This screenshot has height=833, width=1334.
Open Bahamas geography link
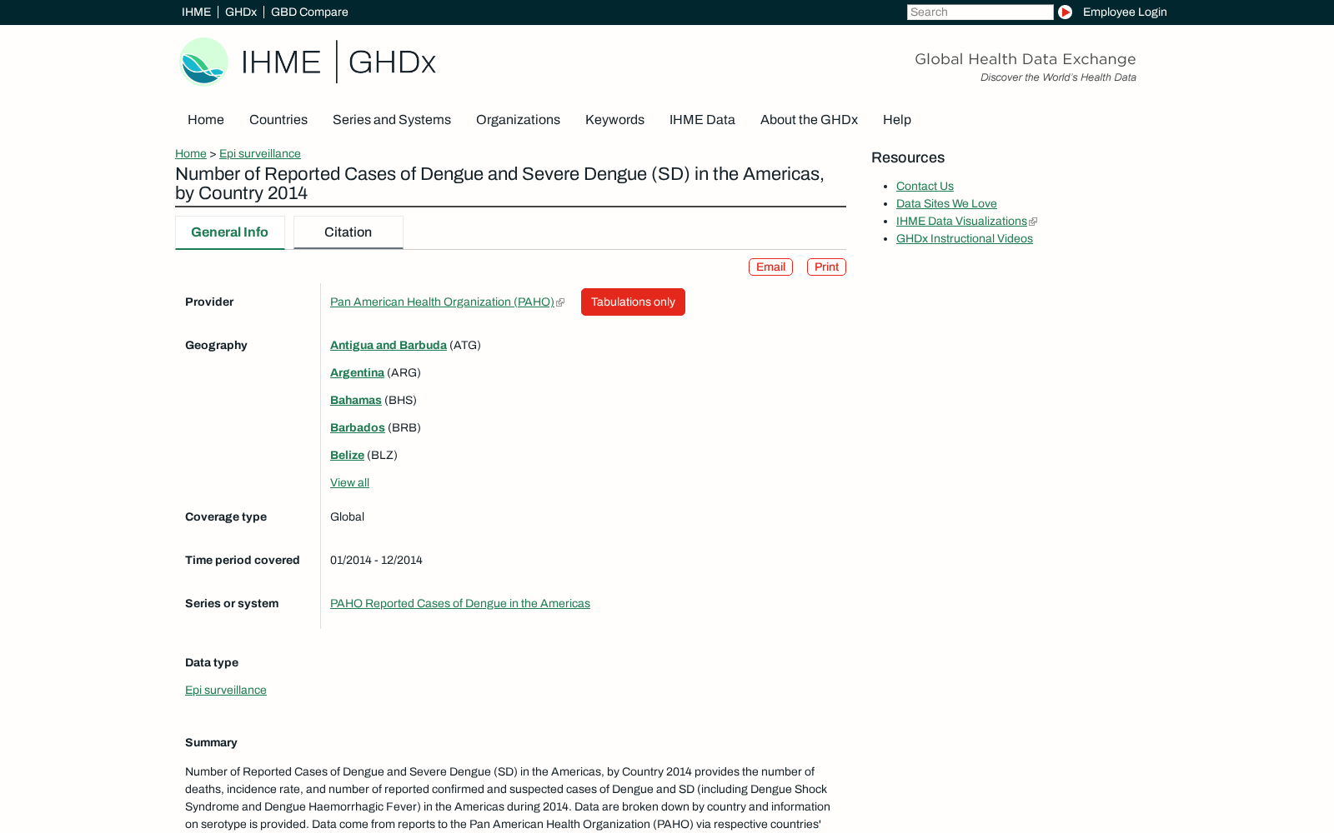coord(355,400)
